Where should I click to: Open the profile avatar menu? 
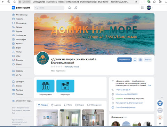(149, 8)
